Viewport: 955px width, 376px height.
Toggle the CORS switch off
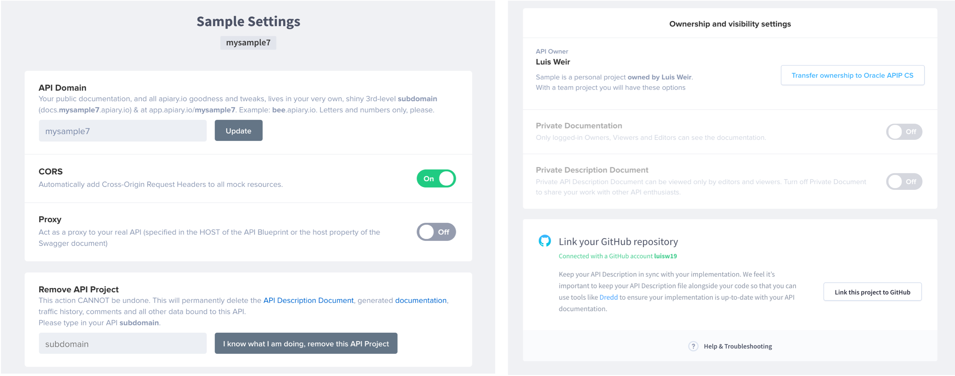(x=436, y=178)
